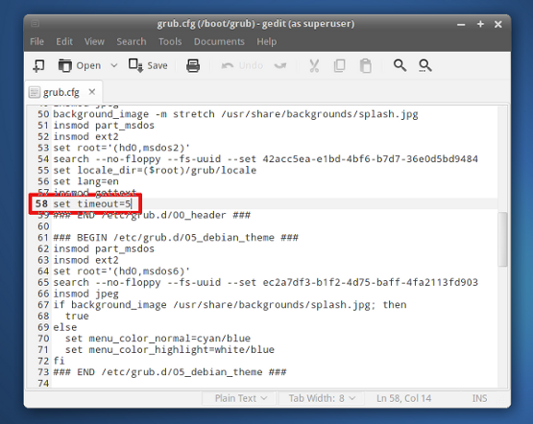Place cursor in 'set timeout=5' line

click(92, 203)
